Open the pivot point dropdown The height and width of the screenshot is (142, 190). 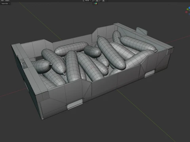93,0
